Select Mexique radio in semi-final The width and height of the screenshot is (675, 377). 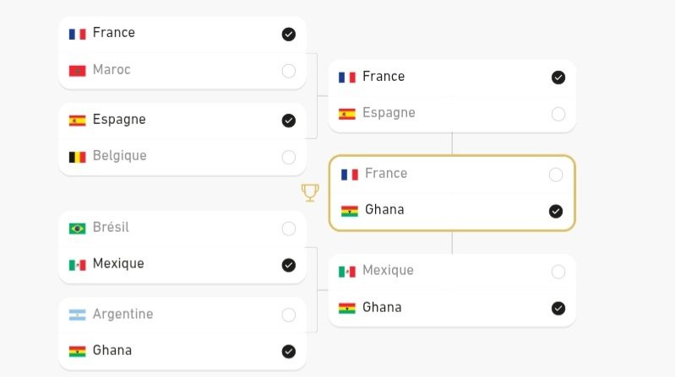pos(558,272)
